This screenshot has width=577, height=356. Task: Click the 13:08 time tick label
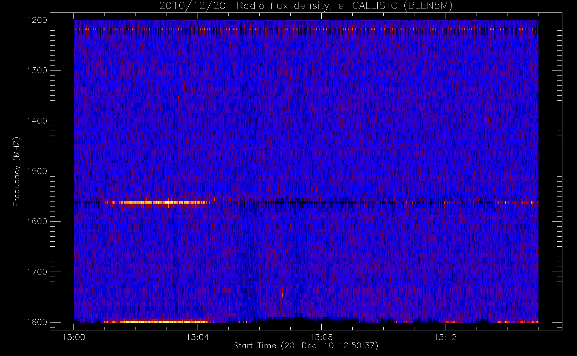(x=321, y=337)
